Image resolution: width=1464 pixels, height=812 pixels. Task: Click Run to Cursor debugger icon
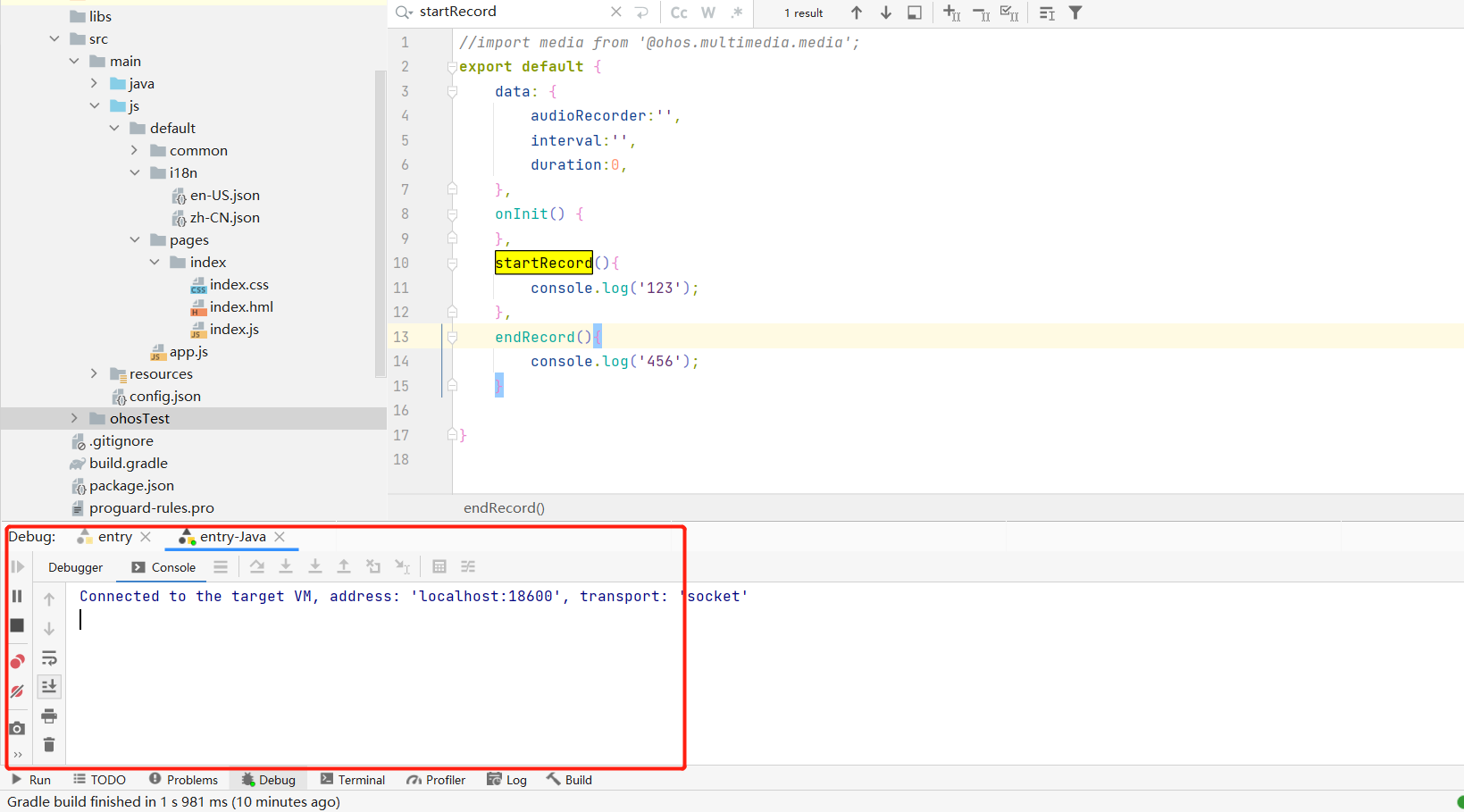(403, 566)
